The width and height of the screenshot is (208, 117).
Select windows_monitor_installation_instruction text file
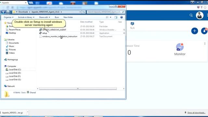point(60,36)
